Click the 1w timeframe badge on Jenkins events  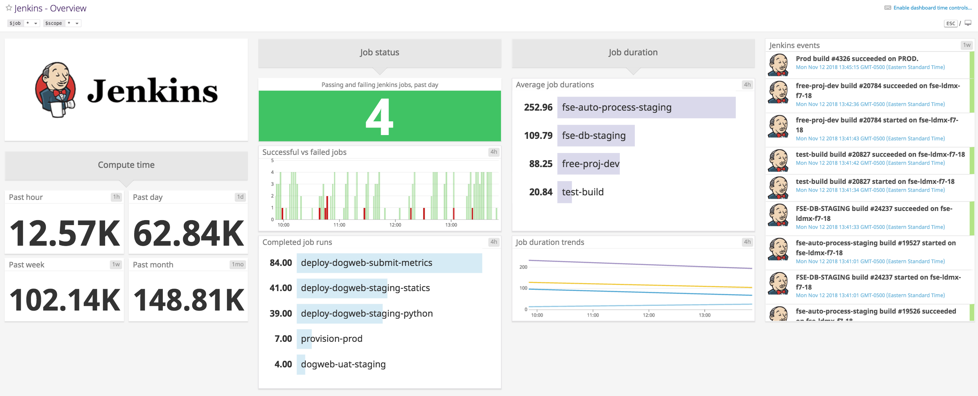pos(967,45)
